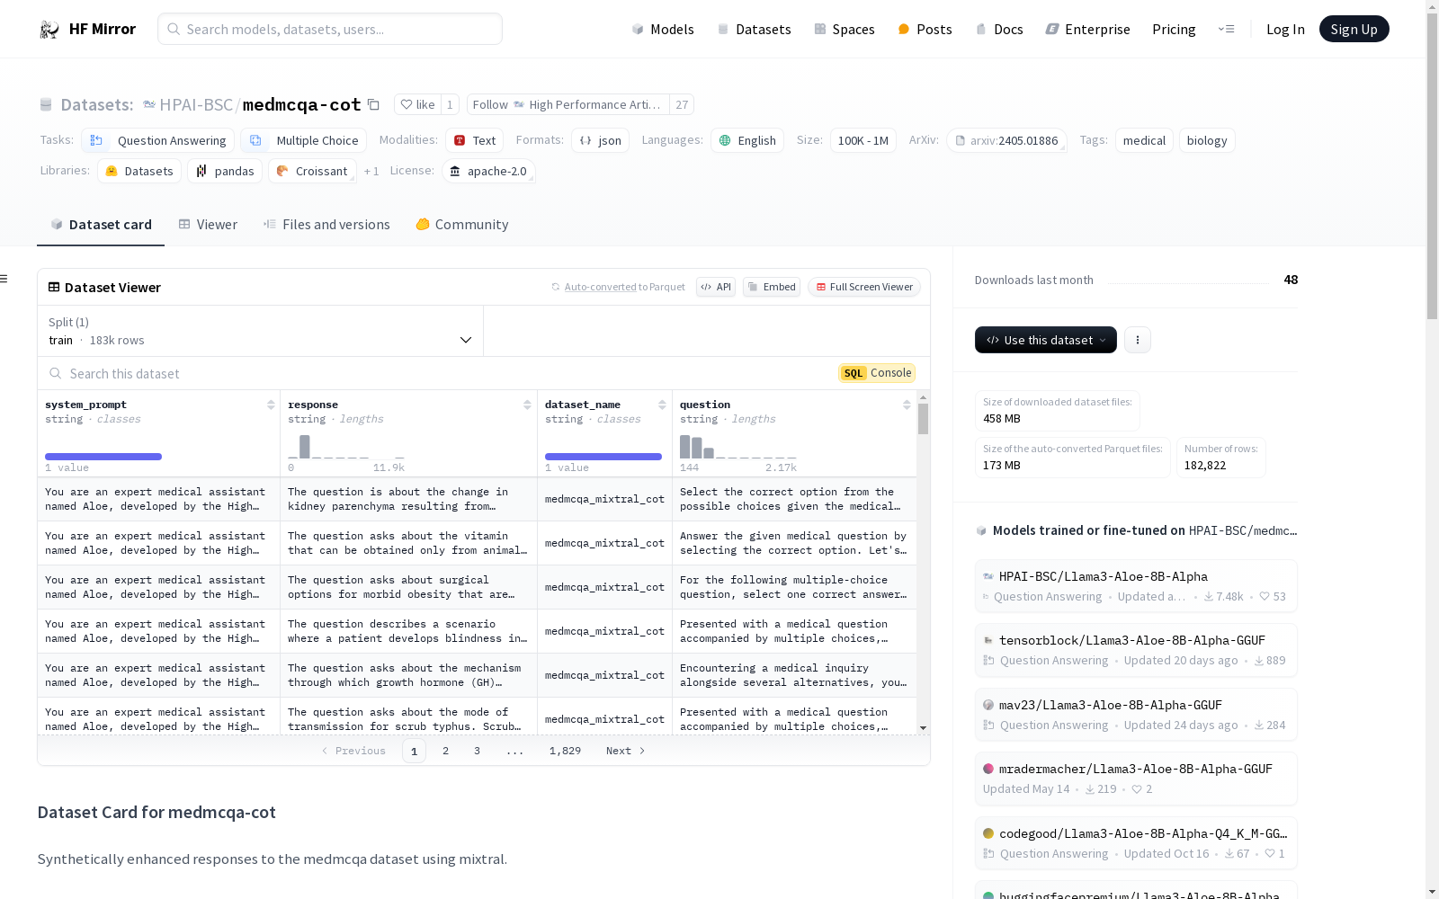
Task: Click the biology tag
Action: pos(1207,140)
